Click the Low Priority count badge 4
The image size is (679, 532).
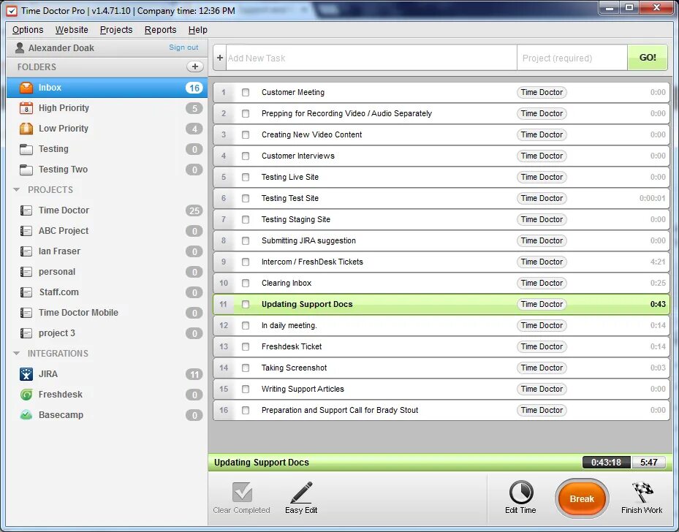coord(194,129)
